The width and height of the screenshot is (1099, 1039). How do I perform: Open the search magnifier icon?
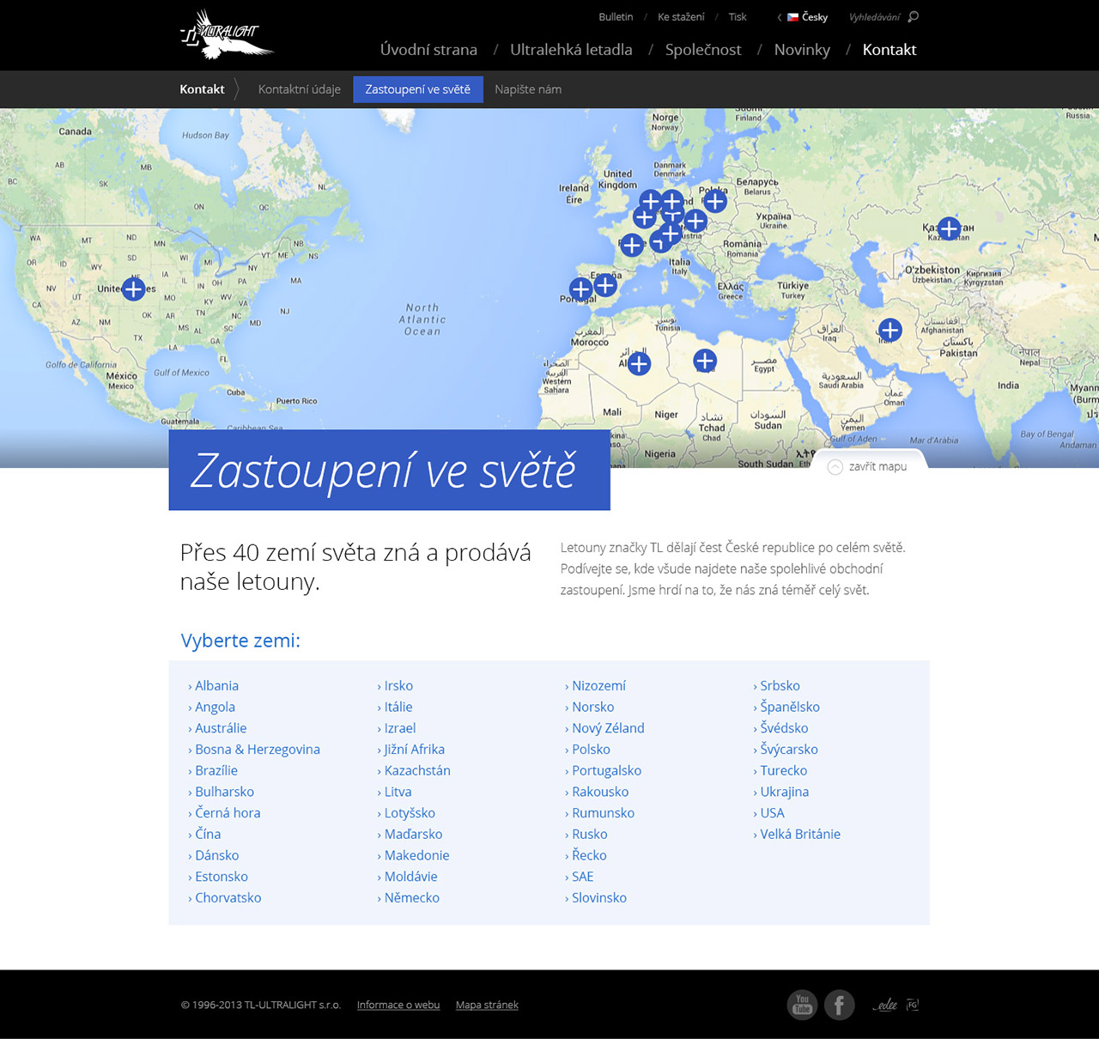[x=913, y=16]
